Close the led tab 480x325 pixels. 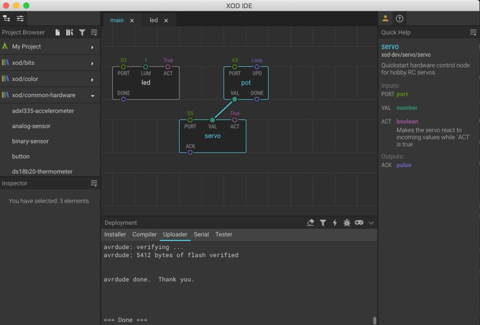point(166,20)
